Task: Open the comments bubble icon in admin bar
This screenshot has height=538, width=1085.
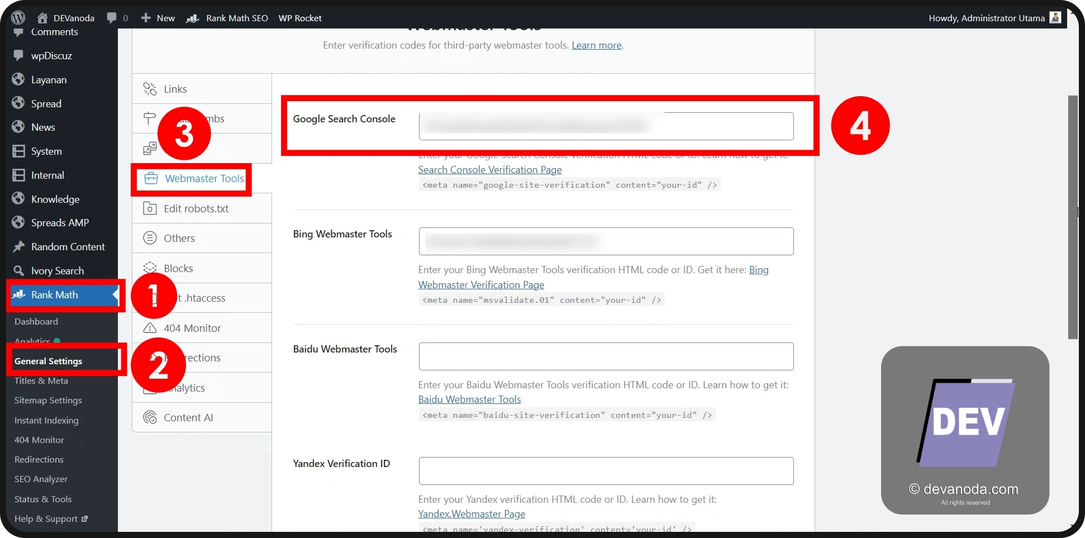Action: coord(112,18)
